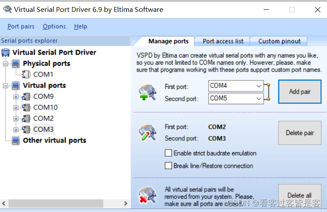
Task: Click the COM1 port connector icon
Action: pyautogui.click(x=26, y=74)
